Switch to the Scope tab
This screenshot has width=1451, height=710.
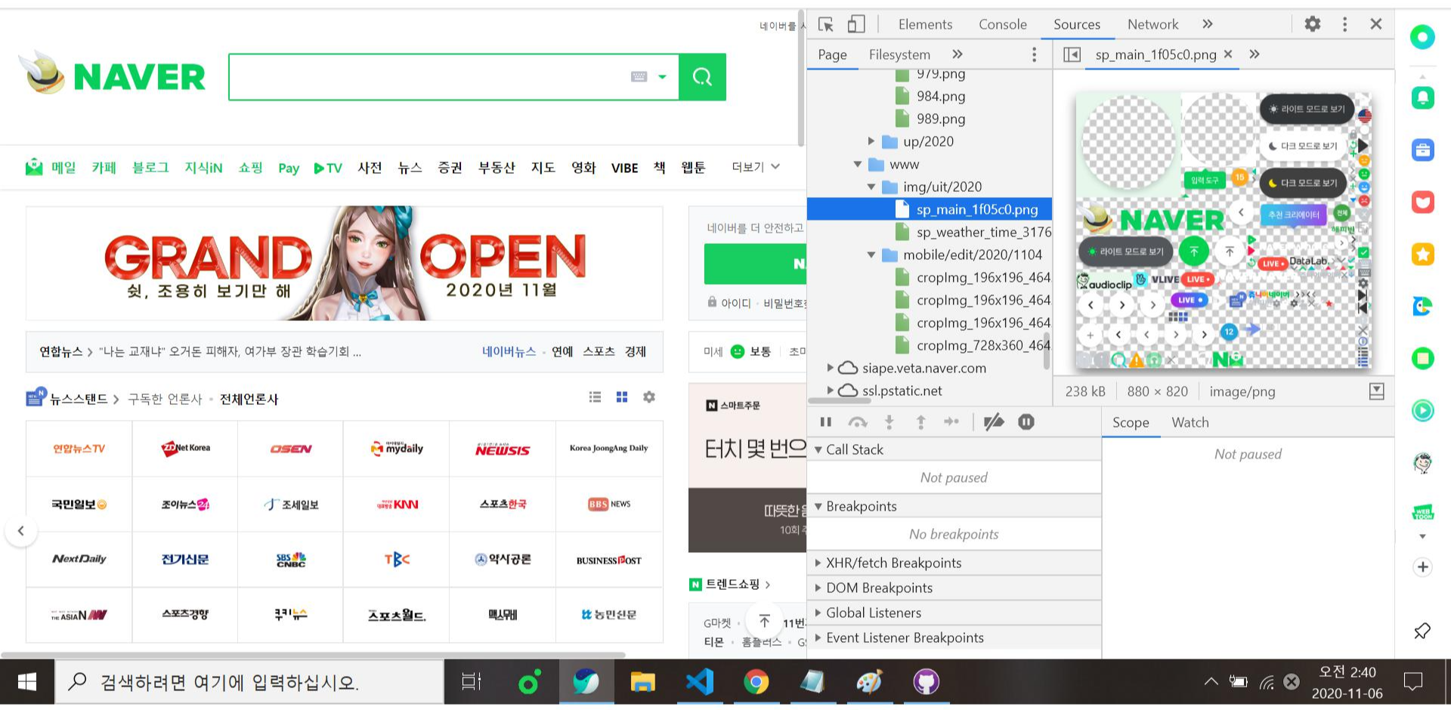pyautogui.click(x=1131, y=423)
